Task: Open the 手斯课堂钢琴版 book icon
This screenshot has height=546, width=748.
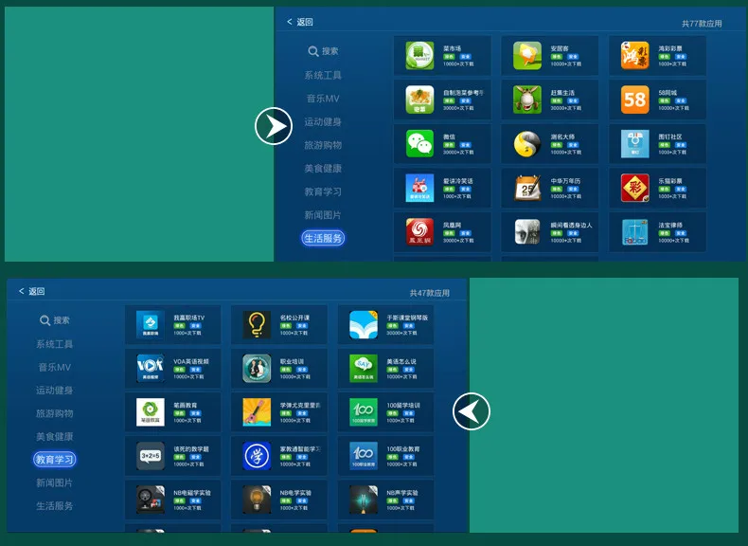Action: (364, 324)
